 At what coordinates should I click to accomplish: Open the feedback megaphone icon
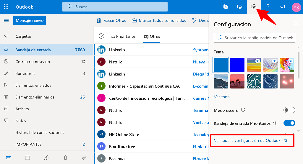tap(282, 7)
